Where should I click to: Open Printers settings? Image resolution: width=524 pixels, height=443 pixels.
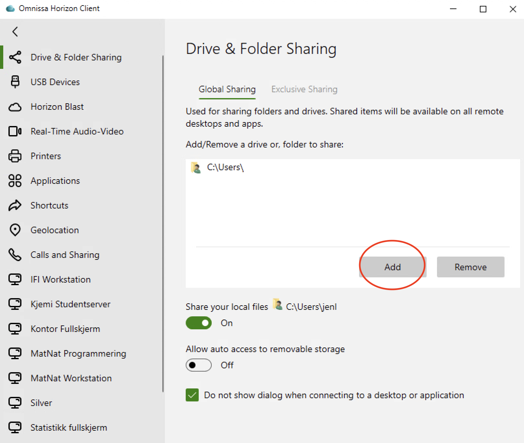pos(82,156)
